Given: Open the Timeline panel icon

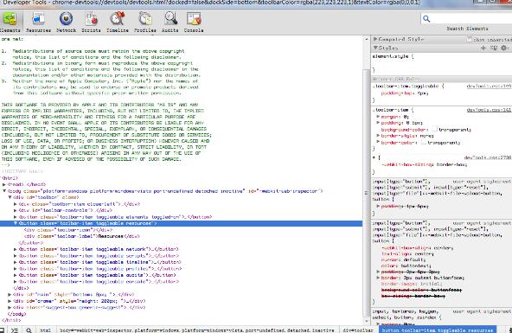Looking at the screenshot, I should coord(118,19).
